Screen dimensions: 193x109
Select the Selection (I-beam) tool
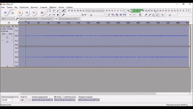pos(50,11)
